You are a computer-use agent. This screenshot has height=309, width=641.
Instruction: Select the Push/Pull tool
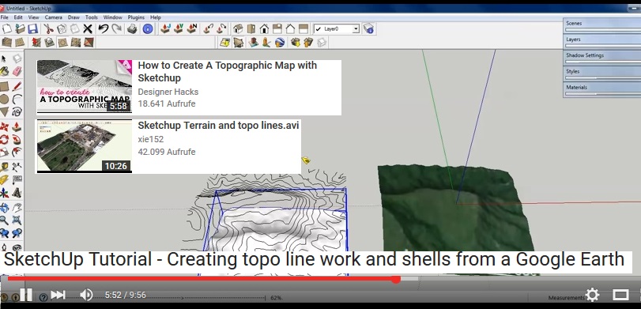tap(17, 126)
